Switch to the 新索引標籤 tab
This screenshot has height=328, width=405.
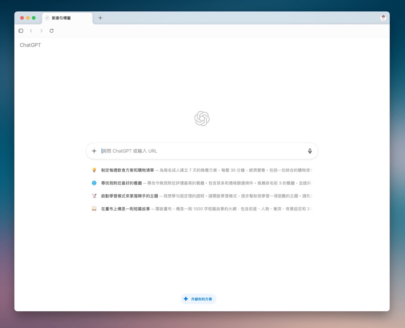point(67,18)
